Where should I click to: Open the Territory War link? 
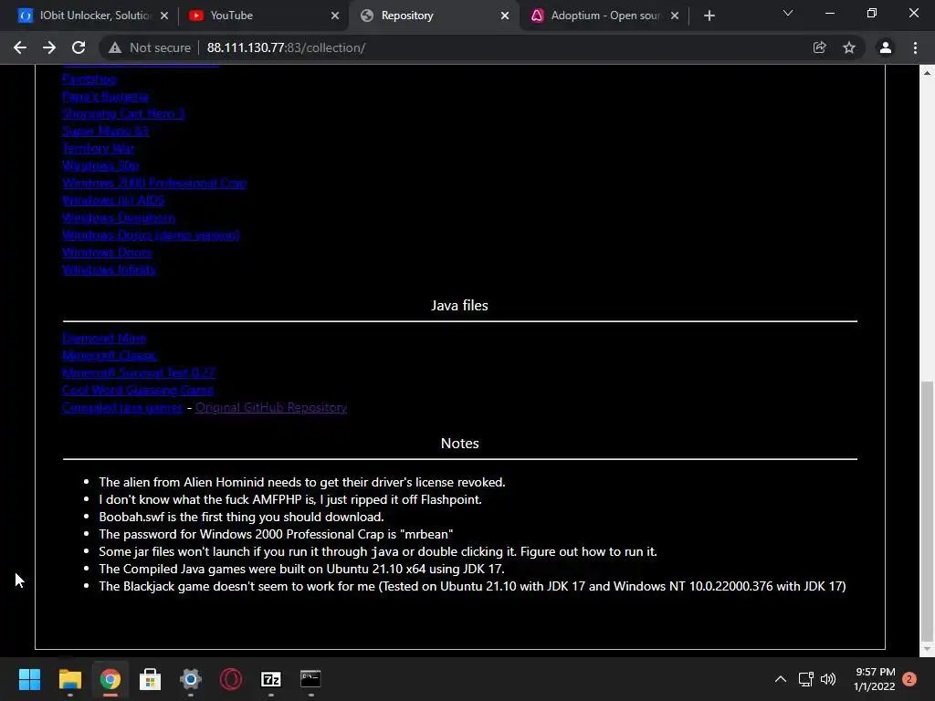click(x=98, y=148)
